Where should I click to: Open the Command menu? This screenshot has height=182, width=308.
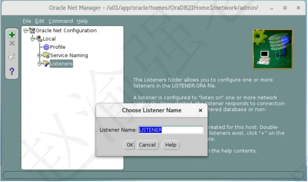(x=61, y=21)
